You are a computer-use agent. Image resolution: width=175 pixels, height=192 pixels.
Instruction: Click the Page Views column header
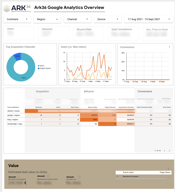coord(165,172)
